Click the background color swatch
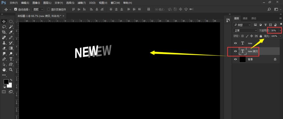 (x=10, y=85)
